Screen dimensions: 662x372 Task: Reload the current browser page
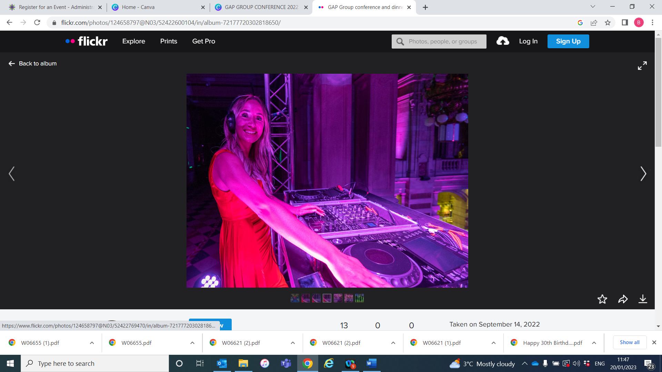(x=37, y=23)
